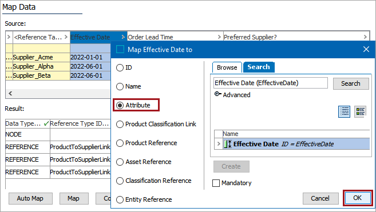This screenshot has height=212, width=376.
Task: Click the Auto Map button
Action: [x=30, y=199]
